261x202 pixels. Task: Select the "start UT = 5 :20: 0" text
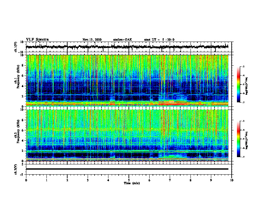point(159,40)
